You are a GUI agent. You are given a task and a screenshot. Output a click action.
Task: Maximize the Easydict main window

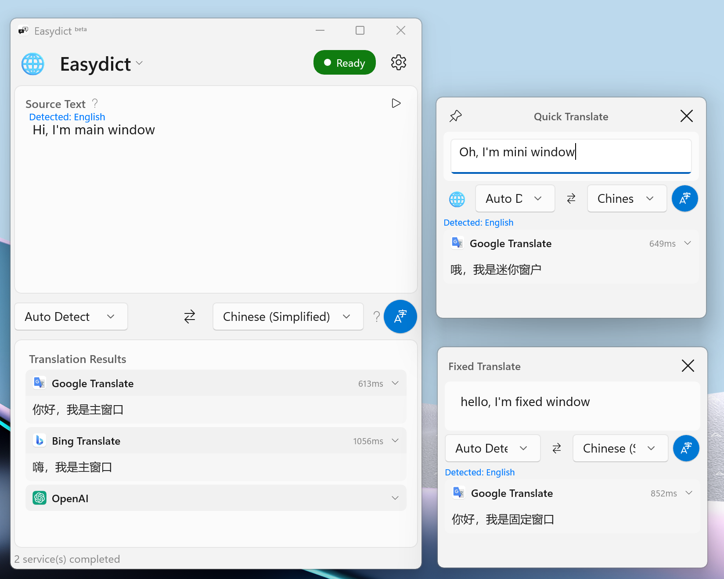point(360,30)
